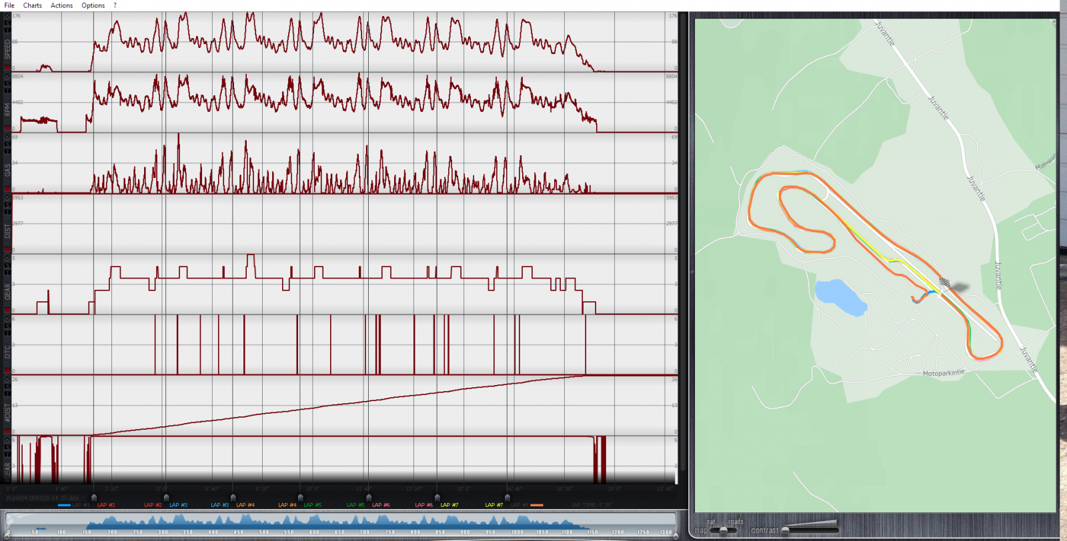Screen dimensions: 1067x541
Task: Click the checkered finish flag on the map
Action: tap(945, 282)
